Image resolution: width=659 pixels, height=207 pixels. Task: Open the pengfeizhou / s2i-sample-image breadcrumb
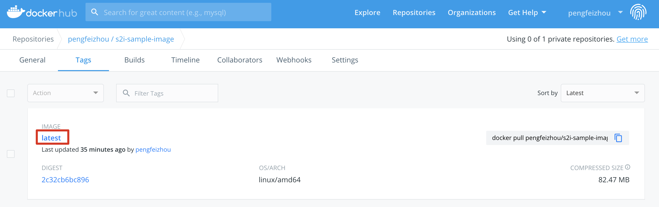click(x=121, y=39)
